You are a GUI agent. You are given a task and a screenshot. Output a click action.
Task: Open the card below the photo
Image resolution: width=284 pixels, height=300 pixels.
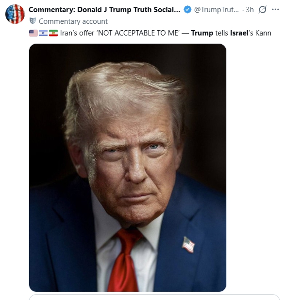[x=154, y=297]
